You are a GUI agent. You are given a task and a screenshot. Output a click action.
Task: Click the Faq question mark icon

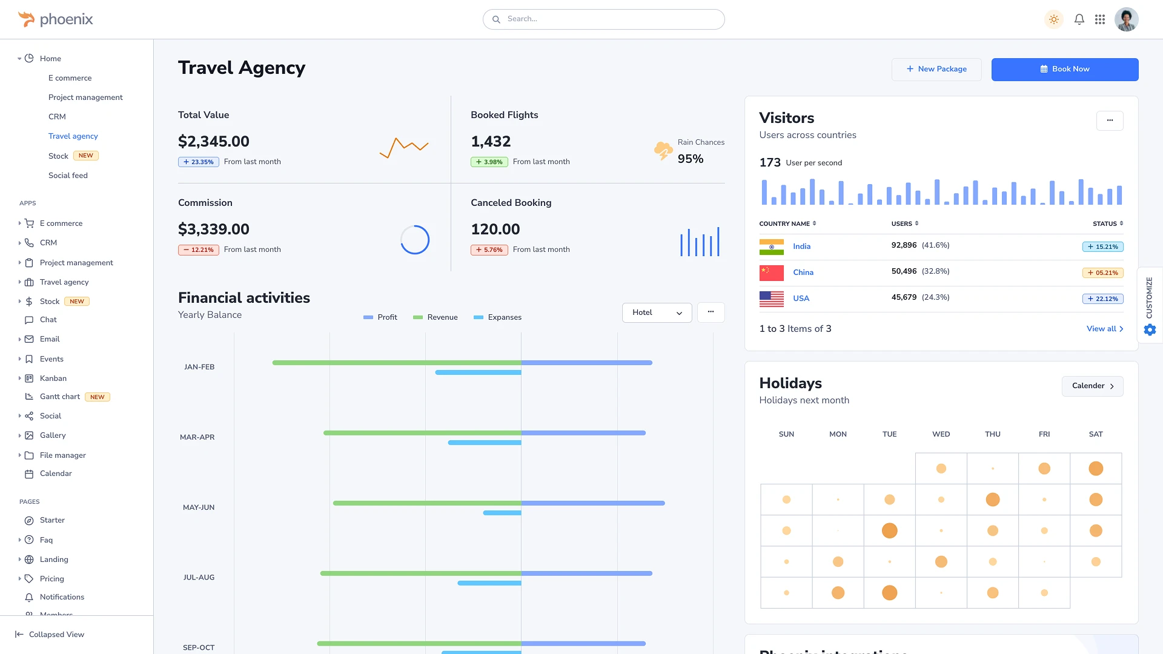click(x=29, y=540)
